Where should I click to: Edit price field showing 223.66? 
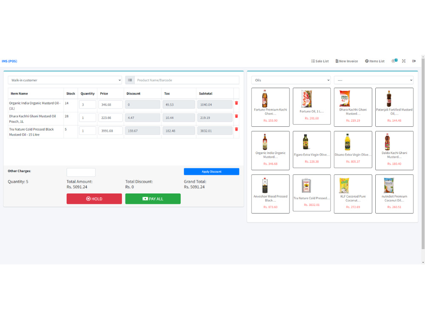coord(110,117)
